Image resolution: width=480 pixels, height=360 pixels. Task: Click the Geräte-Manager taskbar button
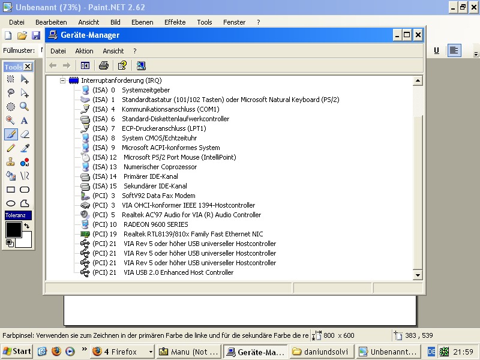click(255, 352)
